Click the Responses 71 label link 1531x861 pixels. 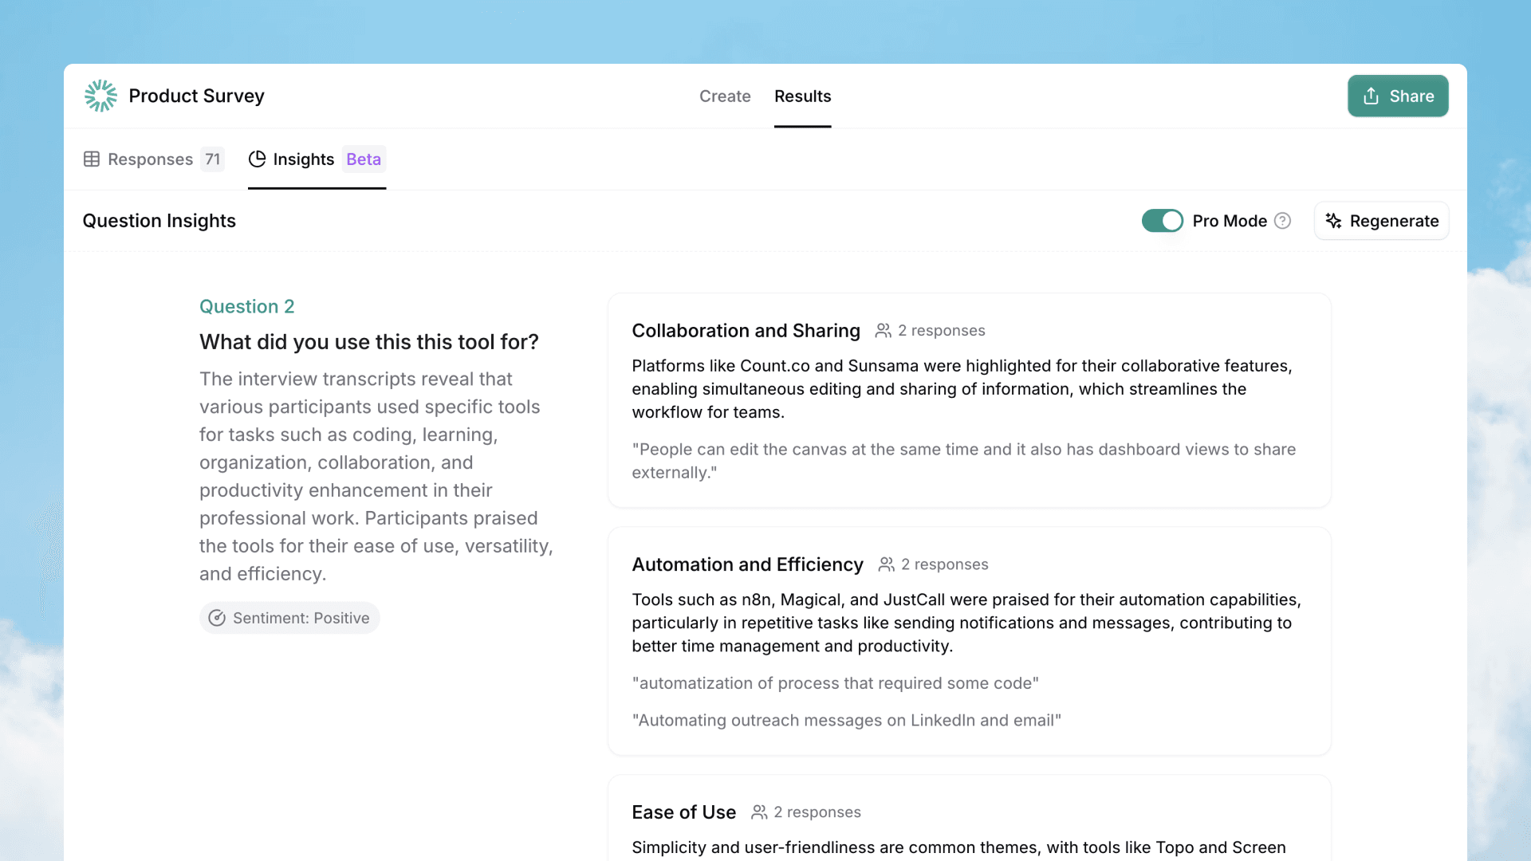coord(152,159)
